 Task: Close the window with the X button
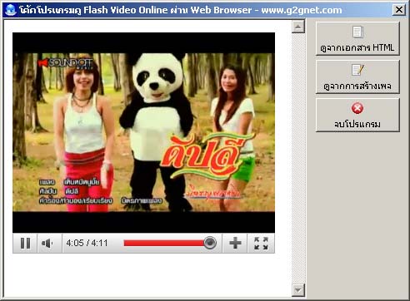click(399, 10)
